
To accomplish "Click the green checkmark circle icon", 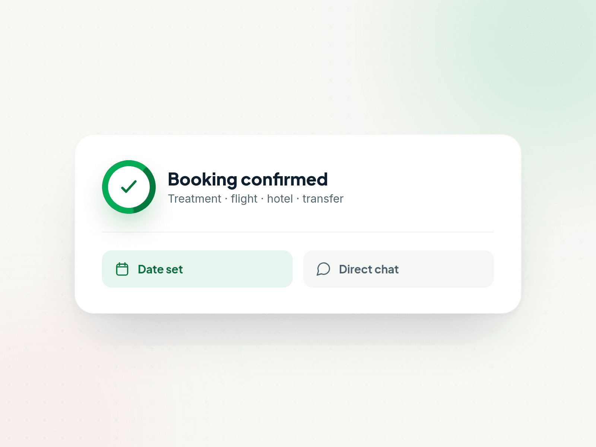I will coord(129,187).
